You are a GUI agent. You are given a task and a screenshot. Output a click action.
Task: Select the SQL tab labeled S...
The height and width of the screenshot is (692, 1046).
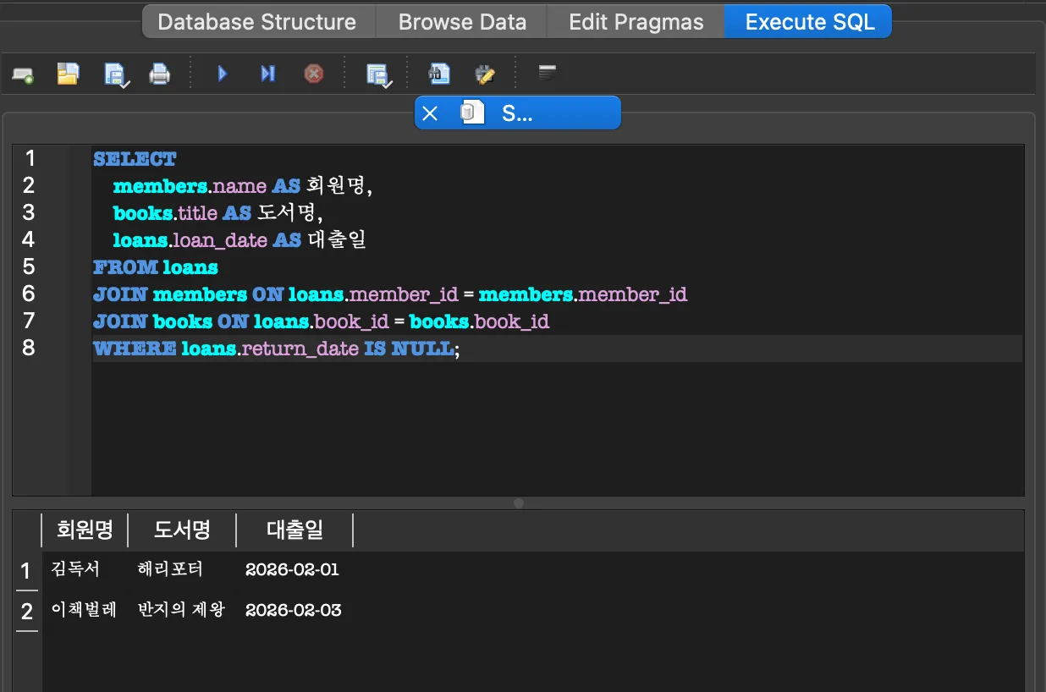tap(516, 113)
